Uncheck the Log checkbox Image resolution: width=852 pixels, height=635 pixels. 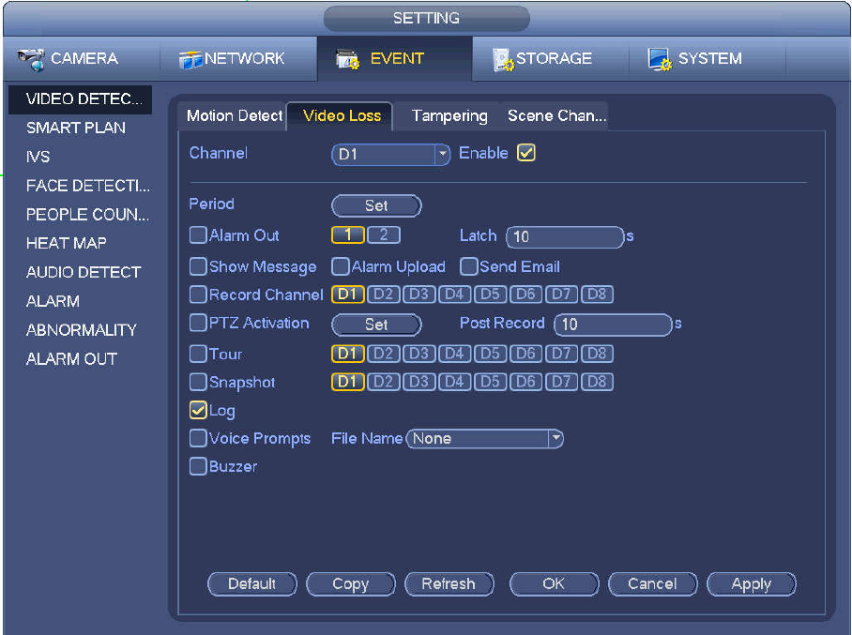[x=198, y=410]
